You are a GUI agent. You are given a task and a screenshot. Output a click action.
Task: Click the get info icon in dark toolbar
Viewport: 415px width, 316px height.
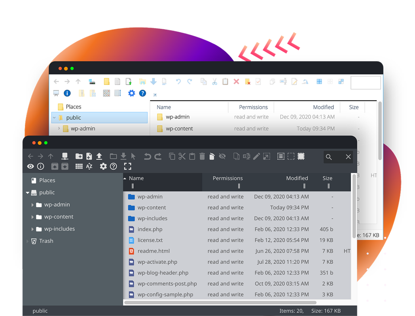click(x=40, y=166)
